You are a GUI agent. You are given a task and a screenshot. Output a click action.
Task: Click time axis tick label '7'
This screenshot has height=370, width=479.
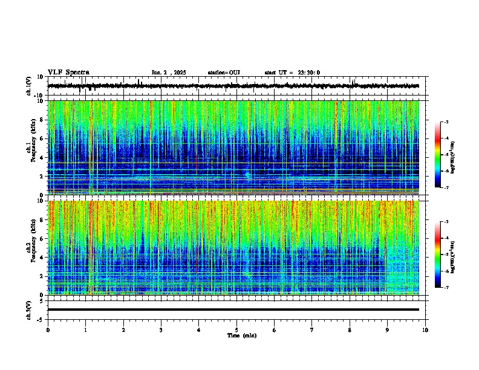(312, 330)
